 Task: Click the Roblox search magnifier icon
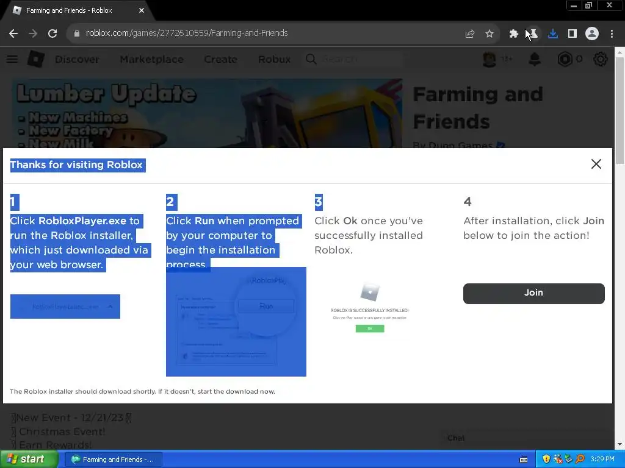(x=311, y=59)
